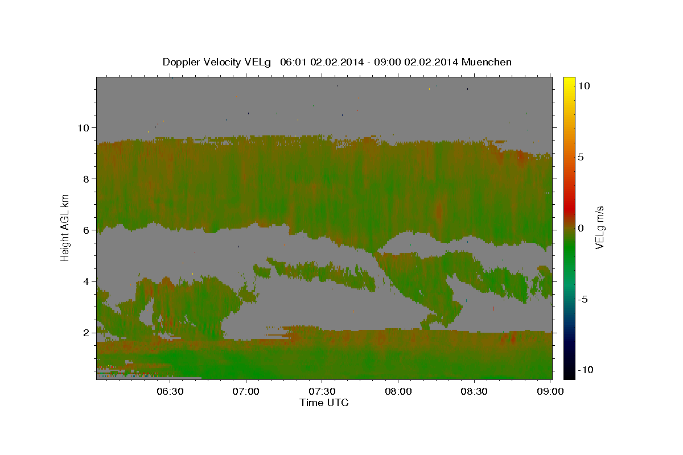Click the 'Time UTC' axis title
Viewport: 683px width, 455px height.
(324, 403)
